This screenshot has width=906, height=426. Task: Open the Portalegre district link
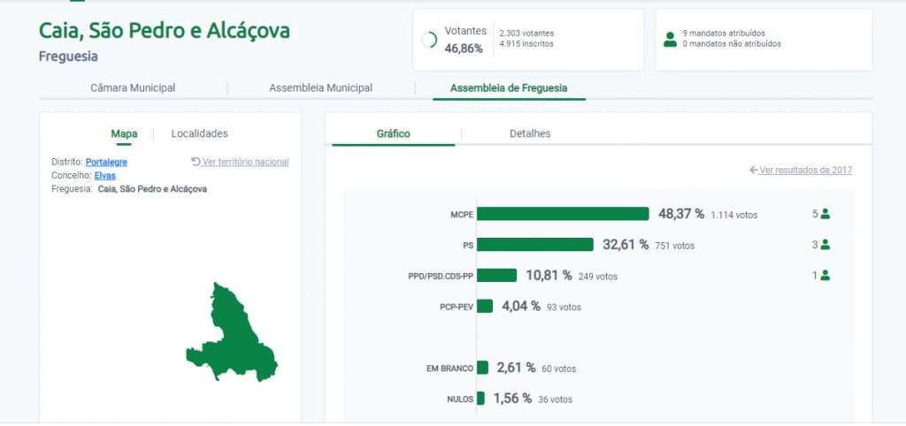click(x=106, y=163)
